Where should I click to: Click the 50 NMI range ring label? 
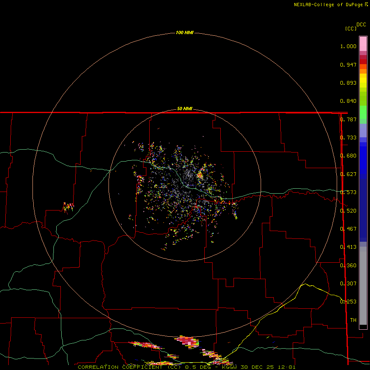click(x=185, y=109)
